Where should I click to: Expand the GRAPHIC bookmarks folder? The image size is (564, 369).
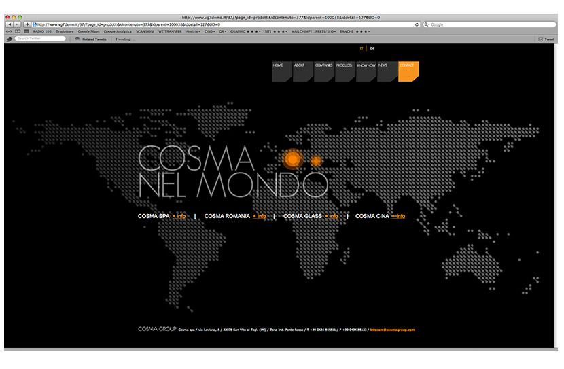click(246, 31)
